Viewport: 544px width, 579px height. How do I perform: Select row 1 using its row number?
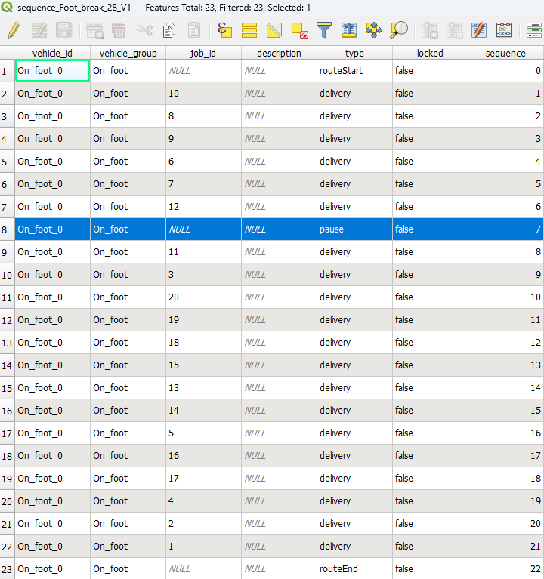(x=7, y=71)
